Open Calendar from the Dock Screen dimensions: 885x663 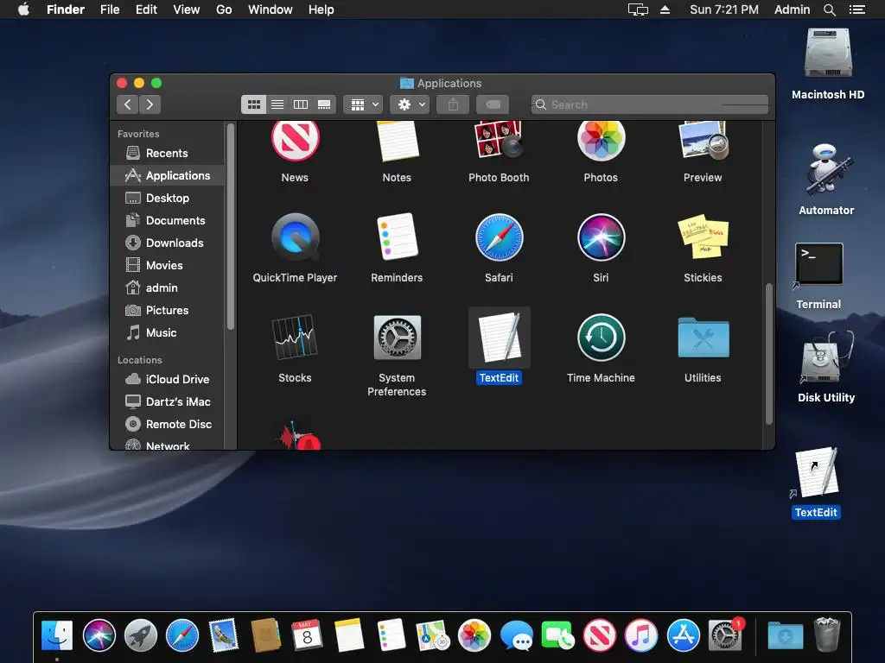pyautogui.click(x=307, y=635)
